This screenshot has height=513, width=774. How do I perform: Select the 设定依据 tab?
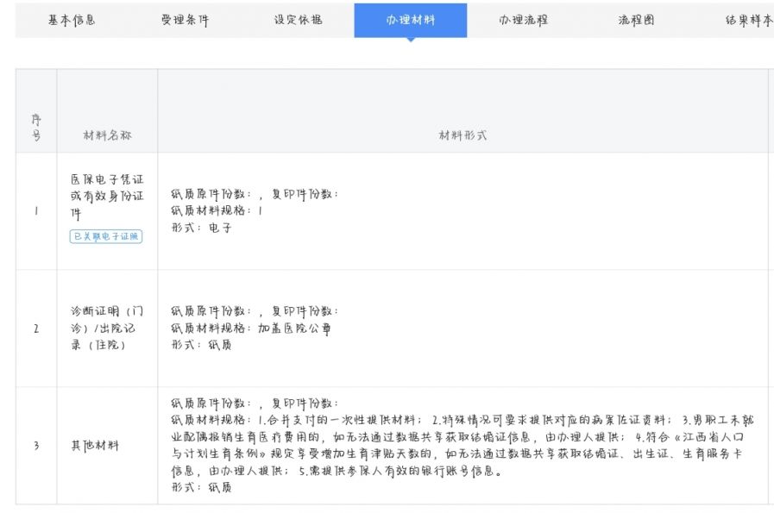tap(298, 20)
